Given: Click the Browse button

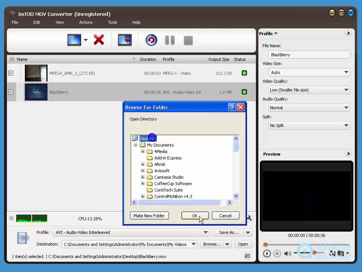Looking at the screenshot, I should tap(212, 244).
